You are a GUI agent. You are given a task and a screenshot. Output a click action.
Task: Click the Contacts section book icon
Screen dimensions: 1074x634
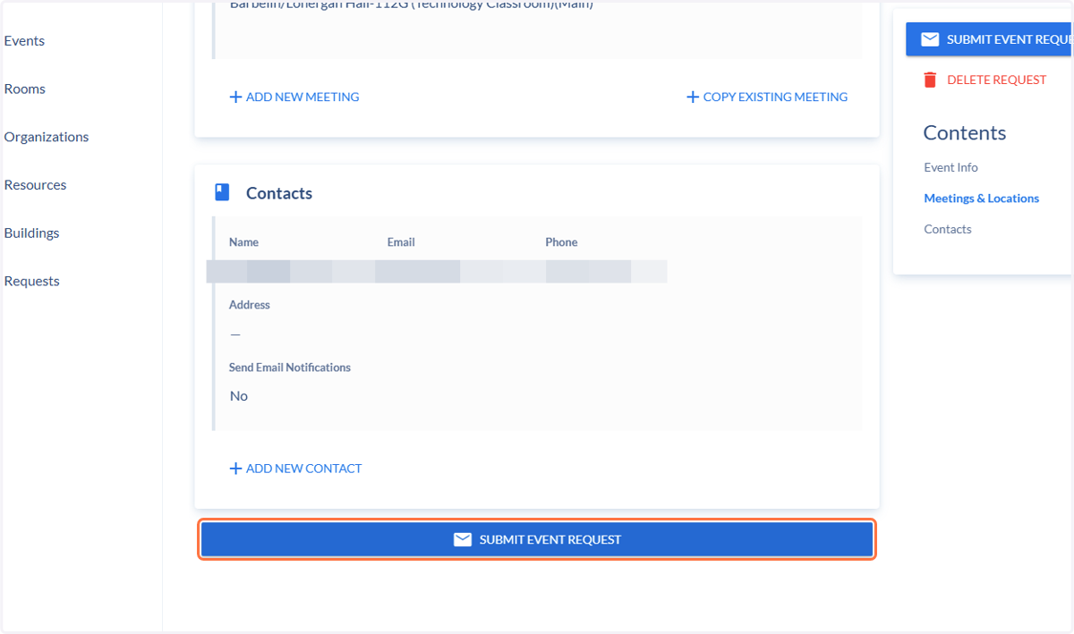point(222,192)
